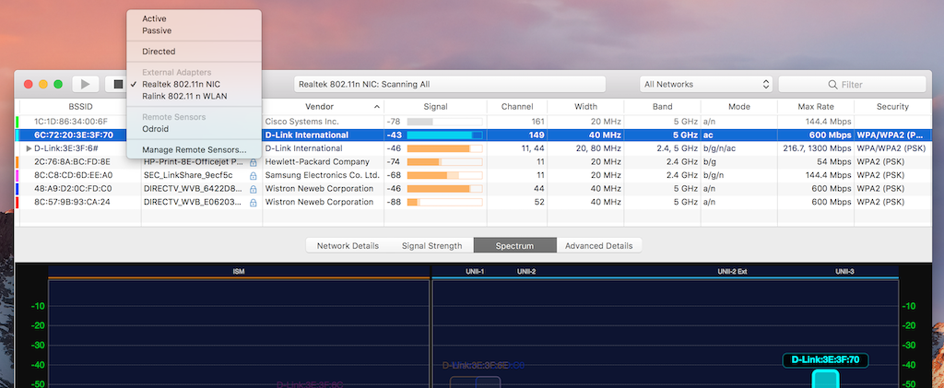Image resolution: width=944 pixels, height=388 pixels.
Task: Click the UNII-2 Ext band label
Action: tap(732, 272)
